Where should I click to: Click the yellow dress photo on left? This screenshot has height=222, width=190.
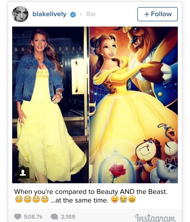(50, 105)
